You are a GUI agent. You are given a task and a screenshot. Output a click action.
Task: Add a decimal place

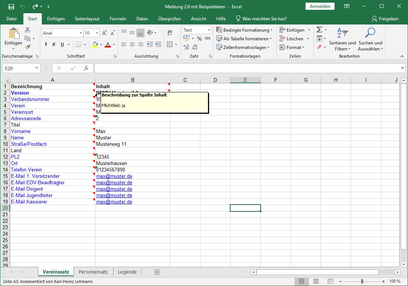tap(186, 47)
